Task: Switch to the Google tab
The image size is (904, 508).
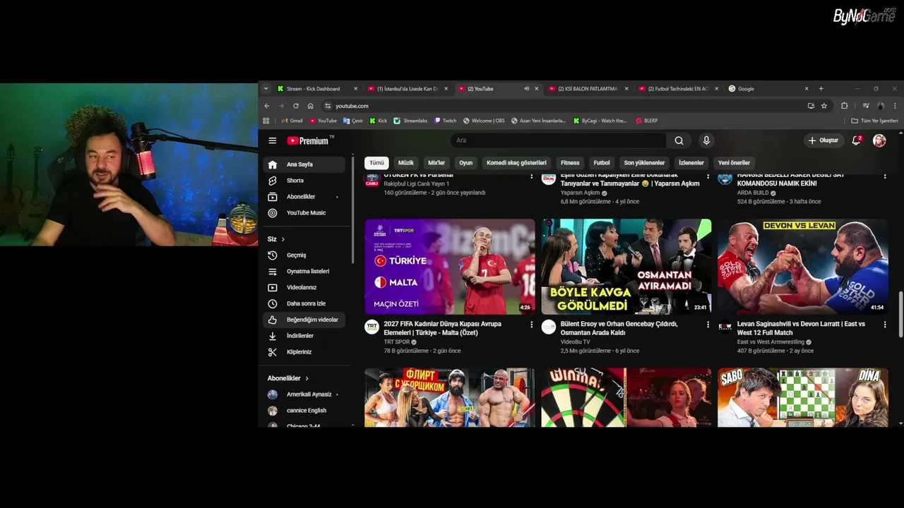Action: (x=767, y=89)
